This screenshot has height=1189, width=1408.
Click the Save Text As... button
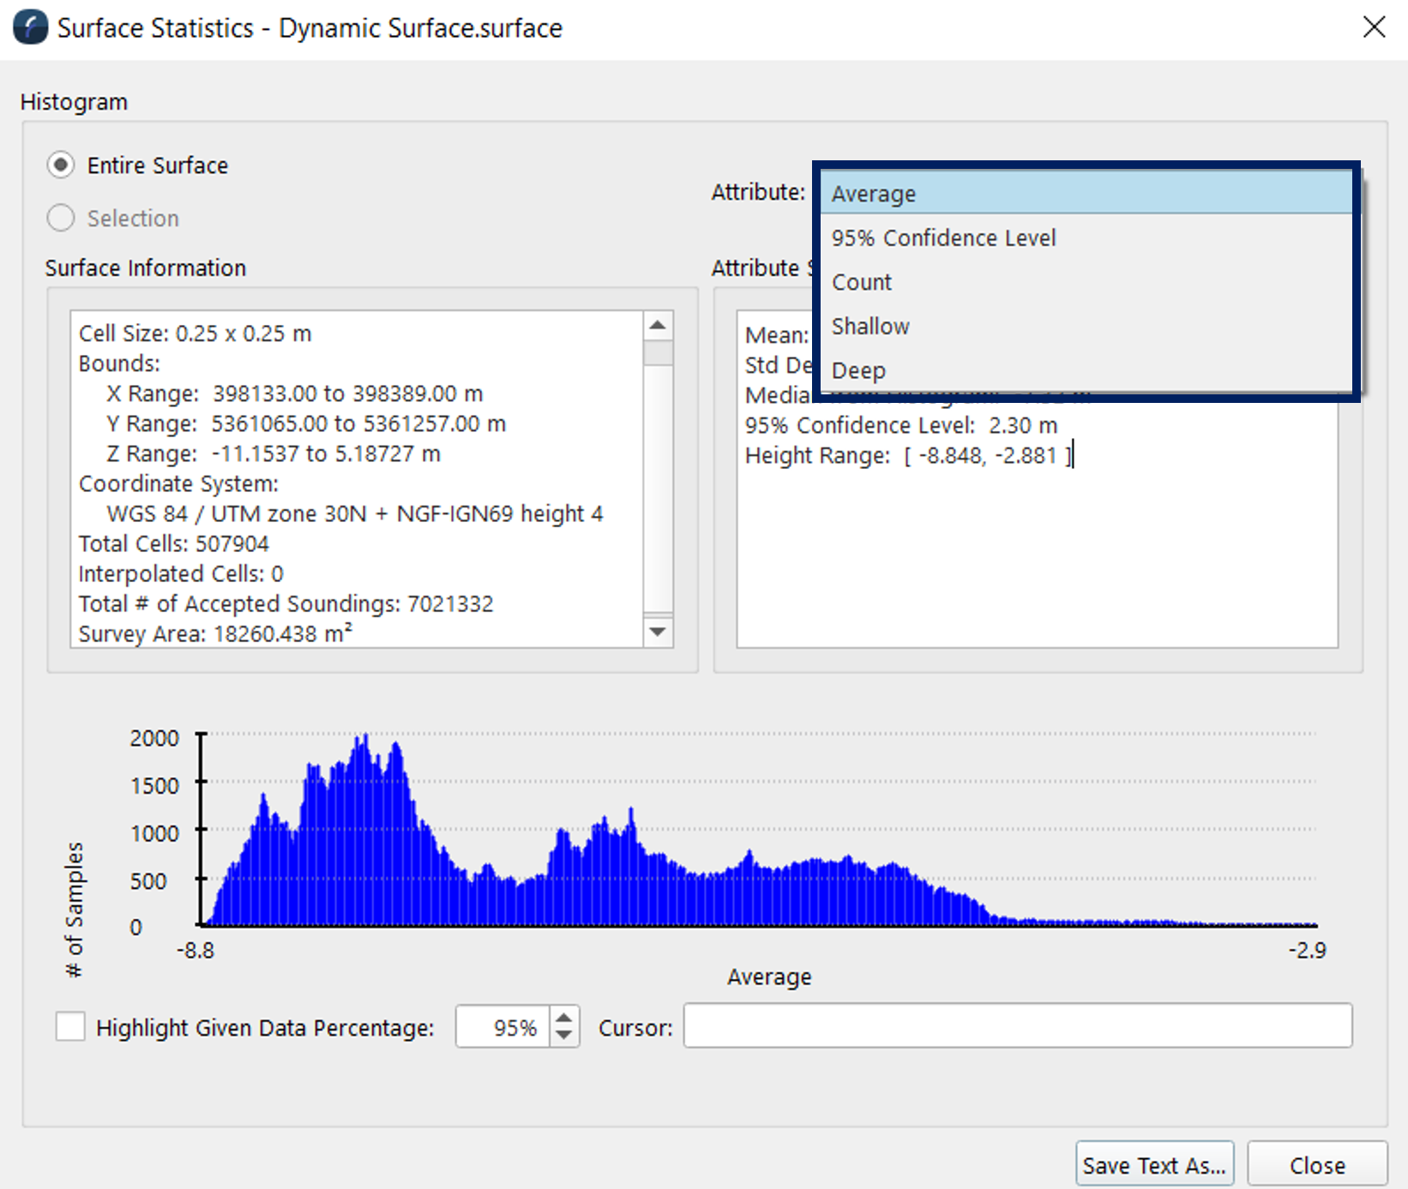point(1154,1165)
